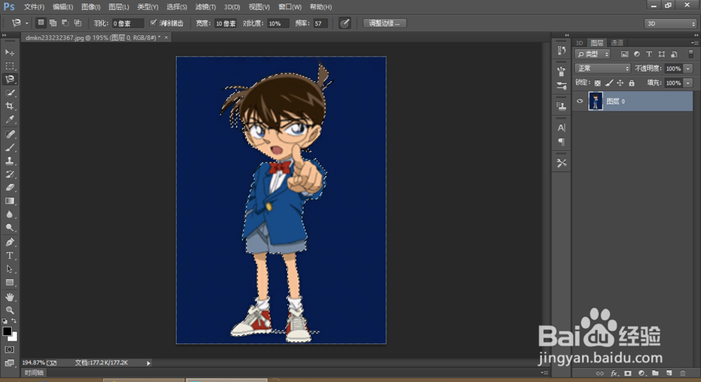Click the foreground color swatch
The width and height of the screenshot is (701, 382).
7,332
